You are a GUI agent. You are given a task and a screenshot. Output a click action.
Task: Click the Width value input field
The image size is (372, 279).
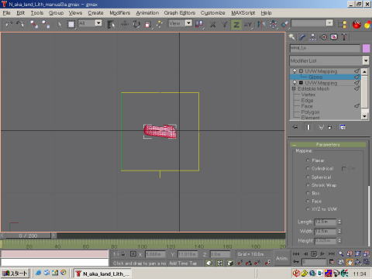325,232
